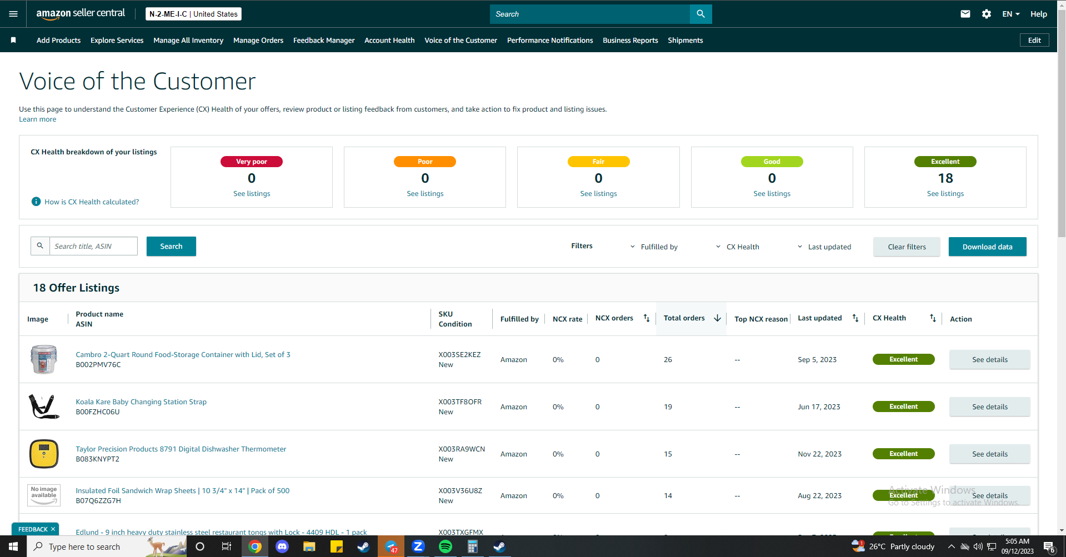Open Performance Notifications
Image resolution: width=1066 pixels, height=557 pixels.
(550, 40)
